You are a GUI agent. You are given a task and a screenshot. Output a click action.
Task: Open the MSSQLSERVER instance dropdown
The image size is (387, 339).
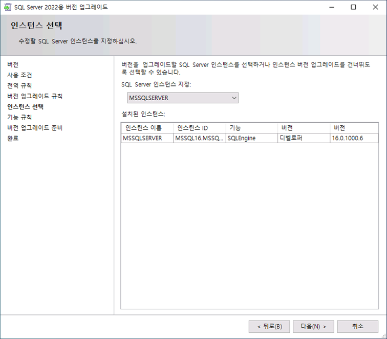[x=183, y=98]
